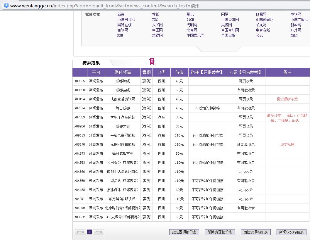310x240 pixels.
Task: Open the 新浪 media link
Action: (x=121, y=14)
